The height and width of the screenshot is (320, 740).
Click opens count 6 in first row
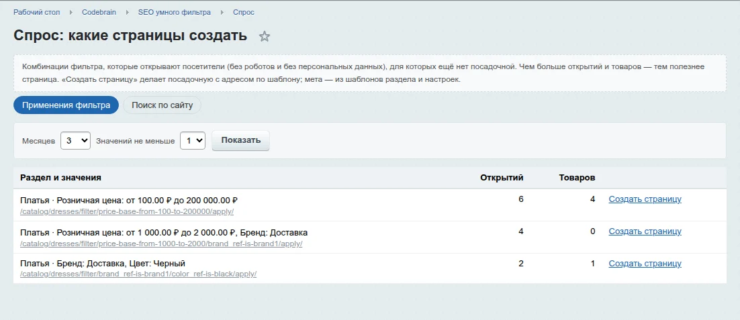[521, 199]
